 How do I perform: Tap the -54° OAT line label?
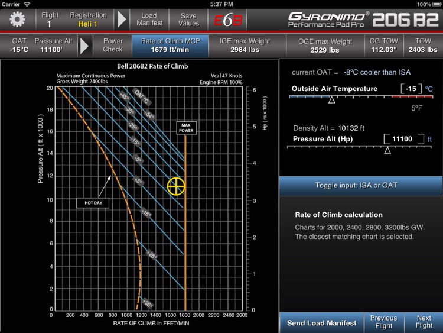click(149, 115)
